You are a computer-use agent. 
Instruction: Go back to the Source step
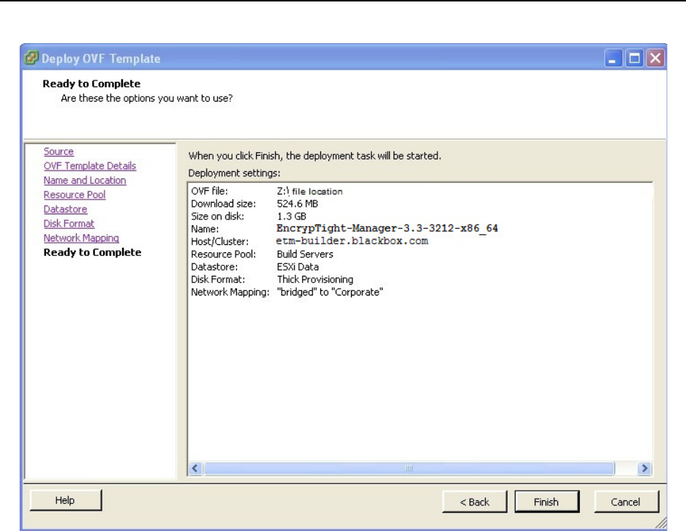[x=59, y=151]
